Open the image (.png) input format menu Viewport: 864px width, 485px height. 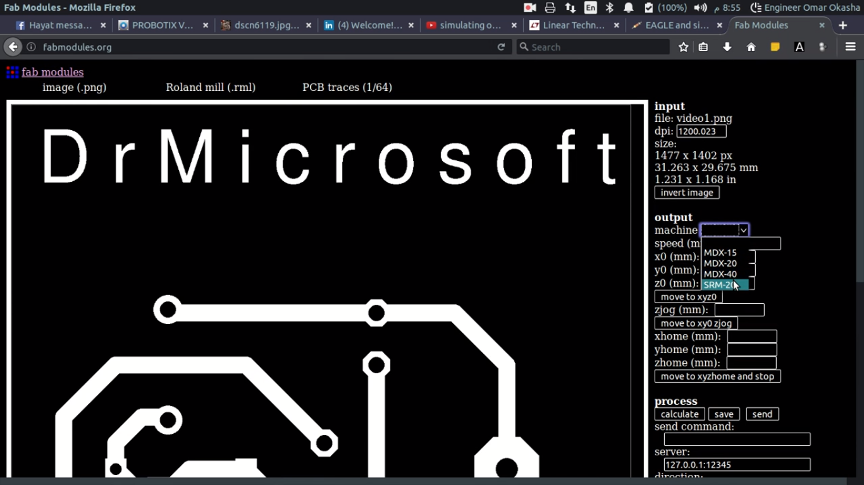click(x=75, y=87)
